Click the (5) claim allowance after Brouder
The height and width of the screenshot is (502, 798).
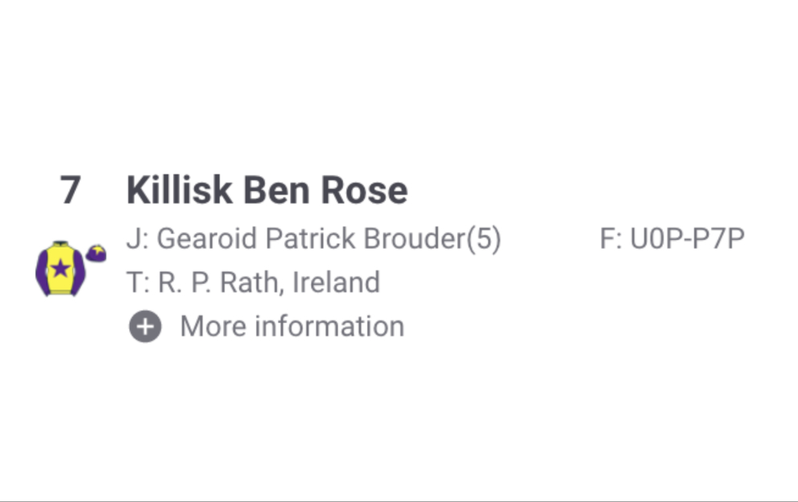click(x=485, y=239)
